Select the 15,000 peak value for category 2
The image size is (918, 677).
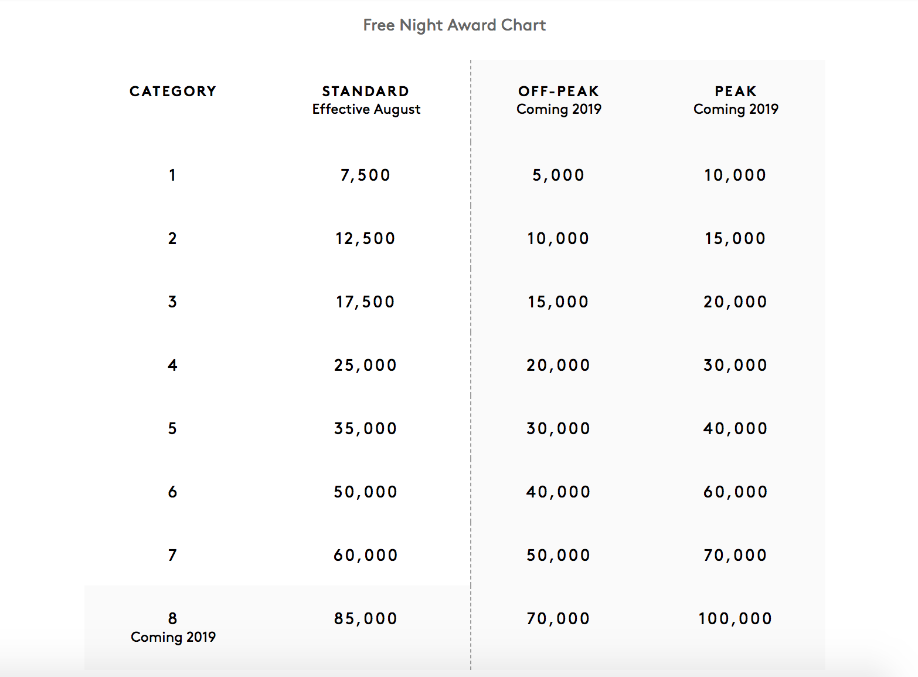click(735, 238)
